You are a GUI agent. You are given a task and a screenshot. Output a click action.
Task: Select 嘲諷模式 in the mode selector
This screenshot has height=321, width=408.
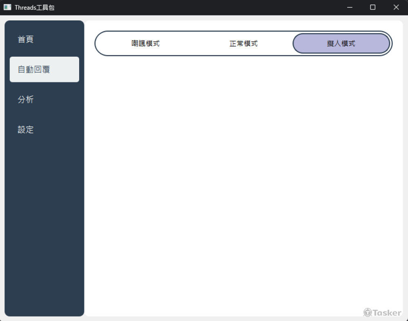point(146,44)
